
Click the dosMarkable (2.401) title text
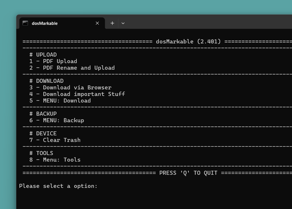click(x=188, y=41)
